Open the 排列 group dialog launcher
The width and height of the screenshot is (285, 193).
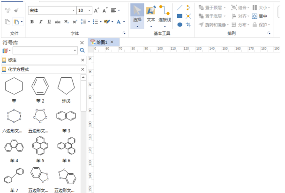tap(269, 33)
